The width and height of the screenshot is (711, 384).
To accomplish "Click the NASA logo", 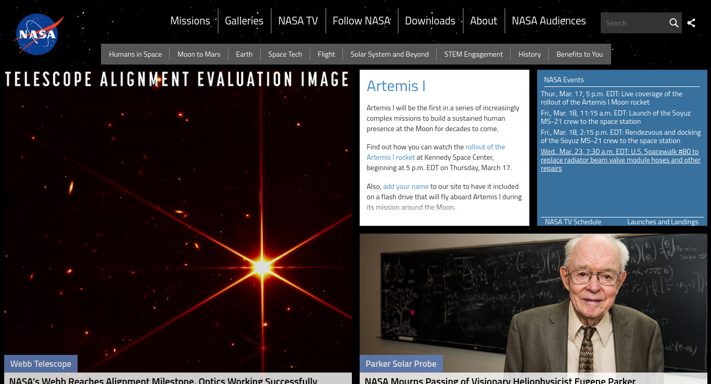I will (x=39, y=34).
